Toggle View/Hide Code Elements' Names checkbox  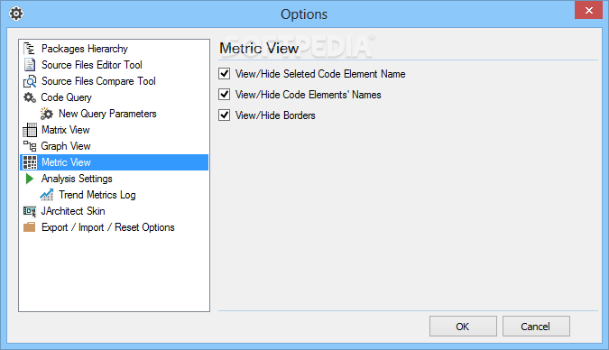224,95
